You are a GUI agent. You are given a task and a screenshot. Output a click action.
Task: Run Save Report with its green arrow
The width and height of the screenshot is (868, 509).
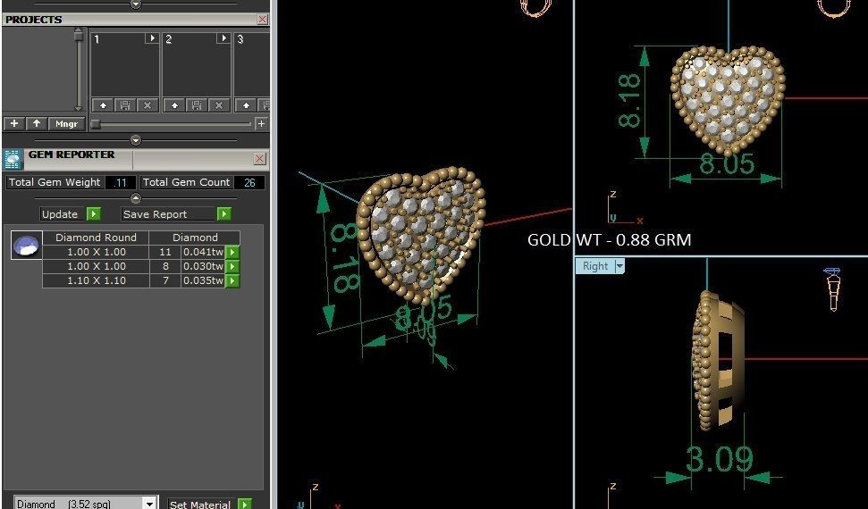(x=223, y=214)
